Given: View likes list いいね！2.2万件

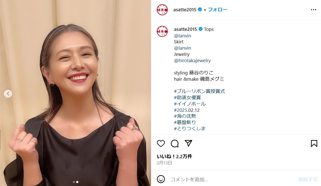Looking at the screenshot, I should (174, 156).
